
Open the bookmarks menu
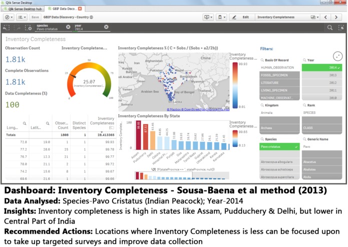(221, 17)
